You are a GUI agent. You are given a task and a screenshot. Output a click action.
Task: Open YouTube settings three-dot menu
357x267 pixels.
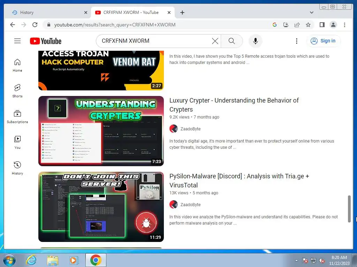click(x=296, y=41)
